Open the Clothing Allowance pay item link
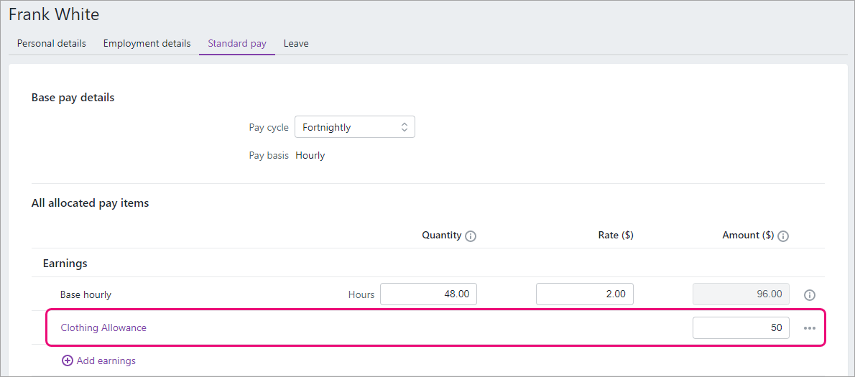The image size is (855, 377). pyautogui.click(x=103, y=327)
